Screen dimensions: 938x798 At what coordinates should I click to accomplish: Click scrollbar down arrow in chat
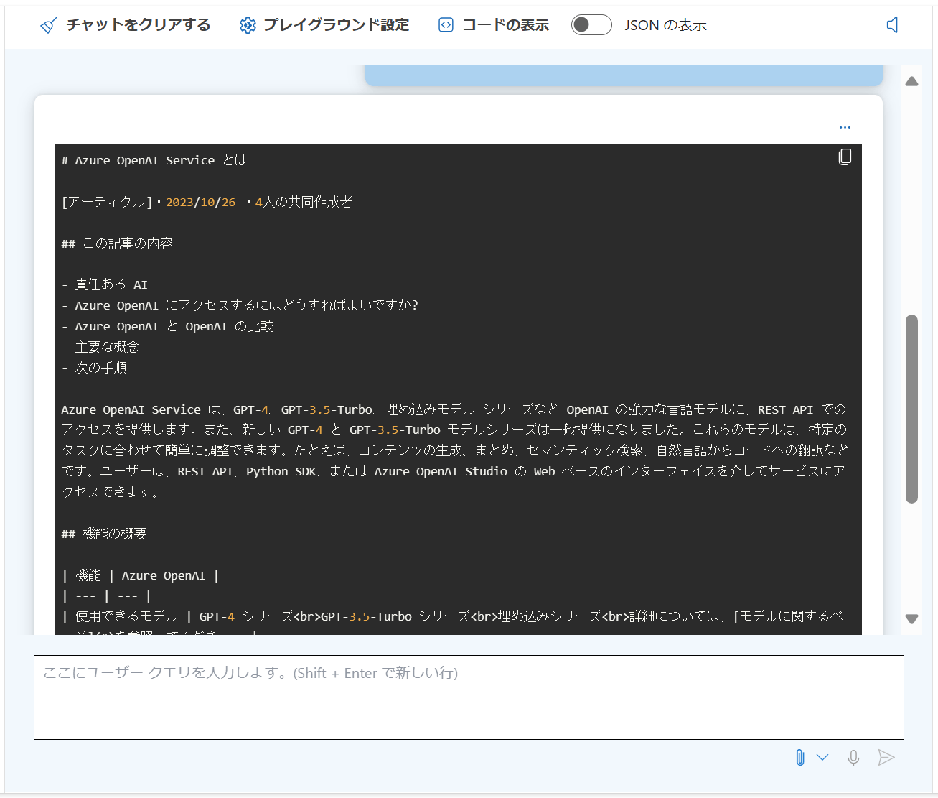[911, 618]
